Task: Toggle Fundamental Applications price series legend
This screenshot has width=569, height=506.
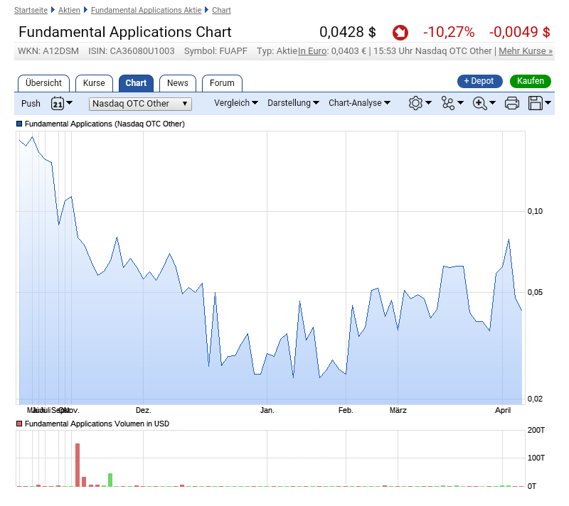Action: point(19,124)
